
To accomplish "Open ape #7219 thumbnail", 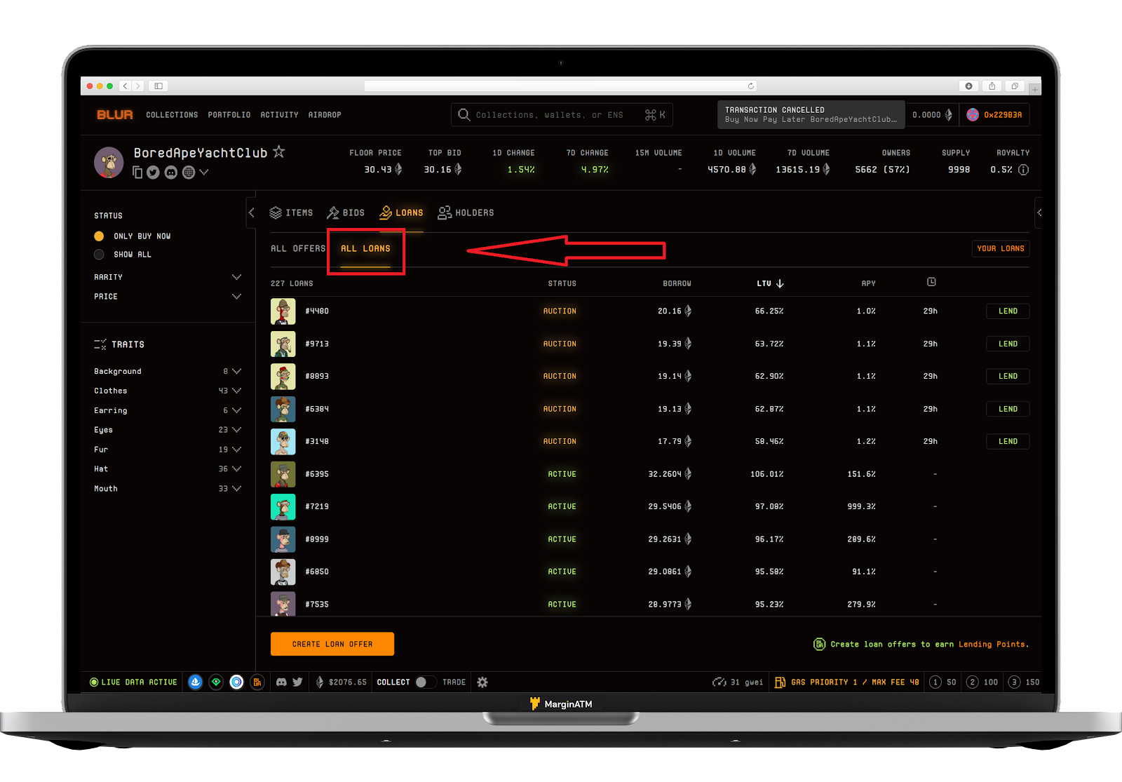I will tap(283, 506).
